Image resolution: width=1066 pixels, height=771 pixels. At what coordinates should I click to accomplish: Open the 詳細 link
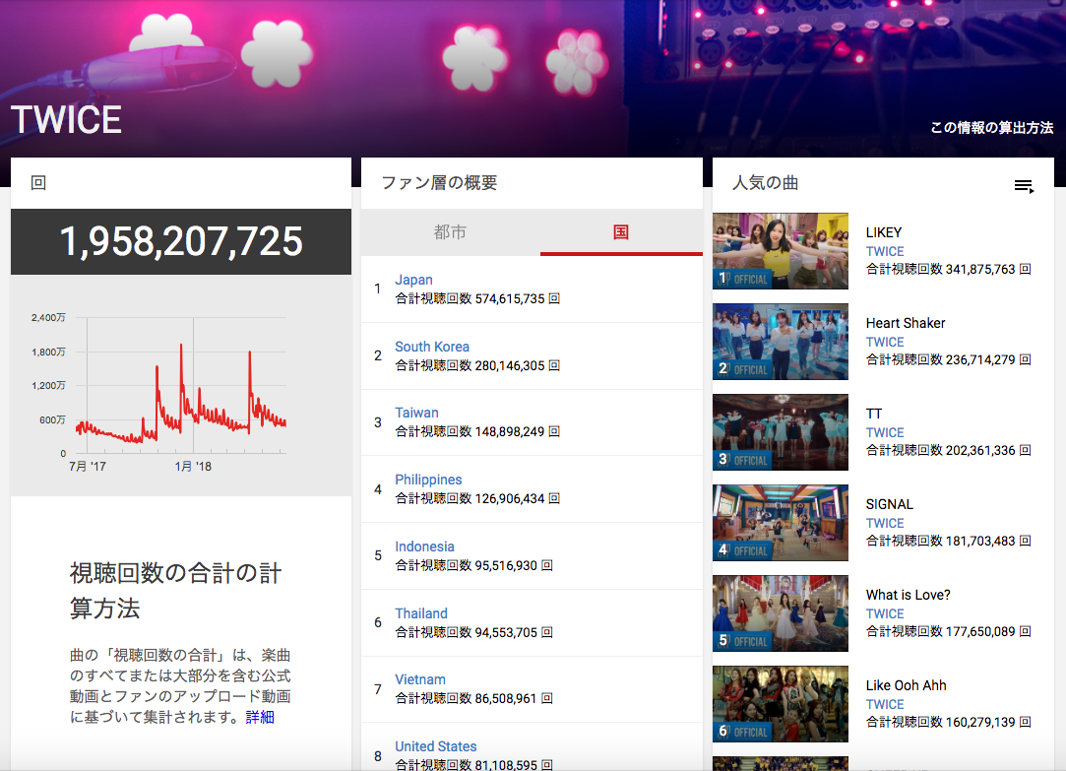260,717
